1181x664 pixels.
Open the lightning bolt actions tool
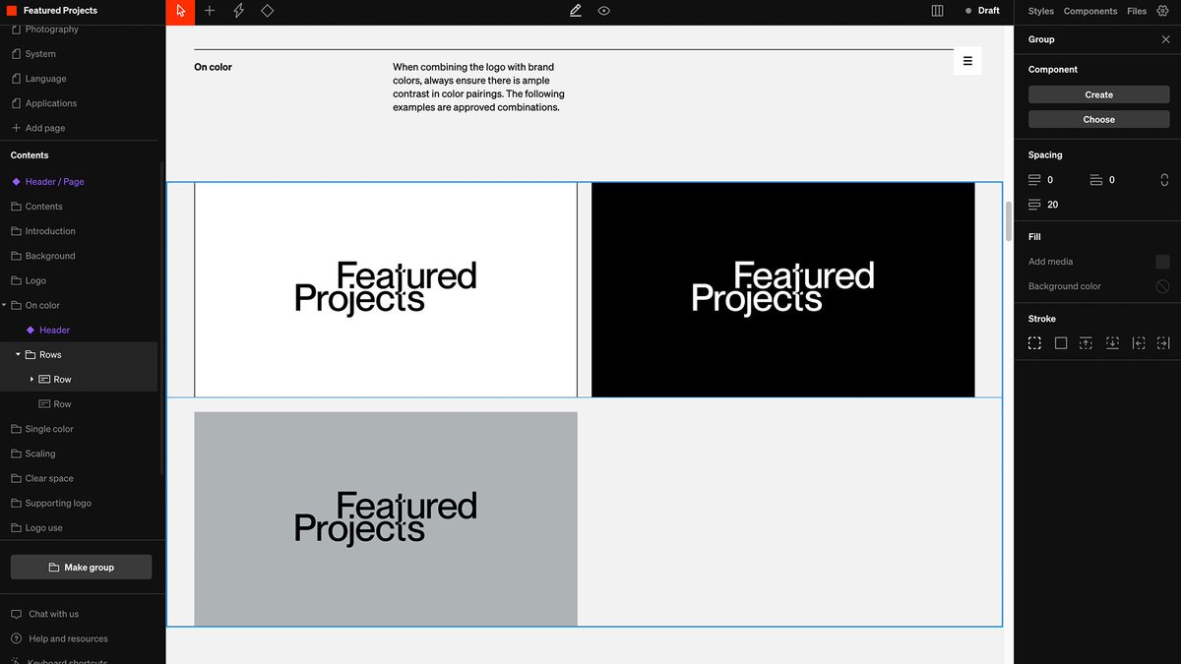pyautogui.click(x=238, y=11)
